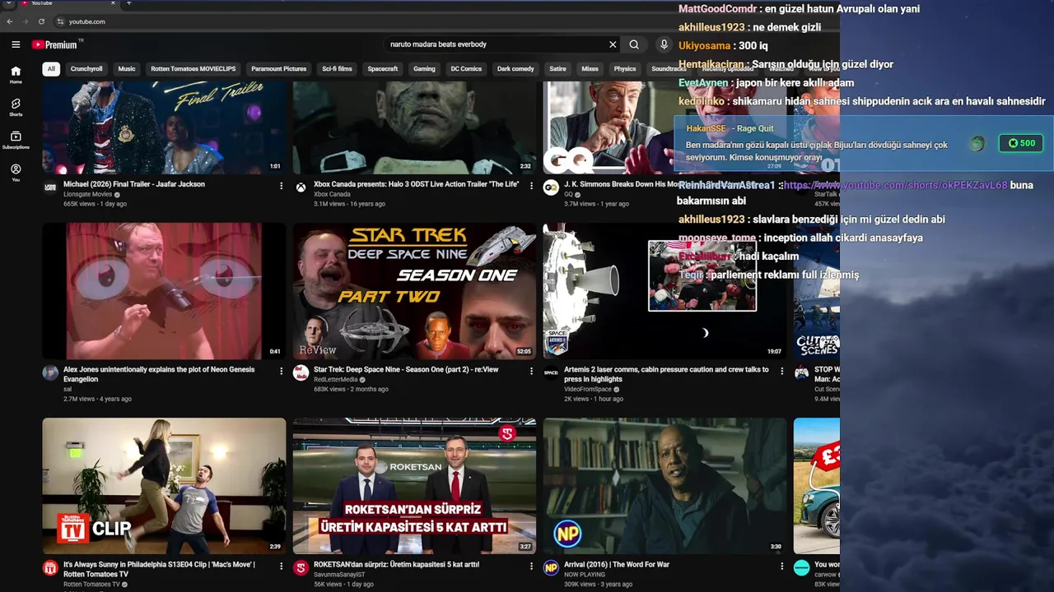This screenshot has width=1054, height=592.
Task: Open the You section in sidebar
Action: [16, 172]
